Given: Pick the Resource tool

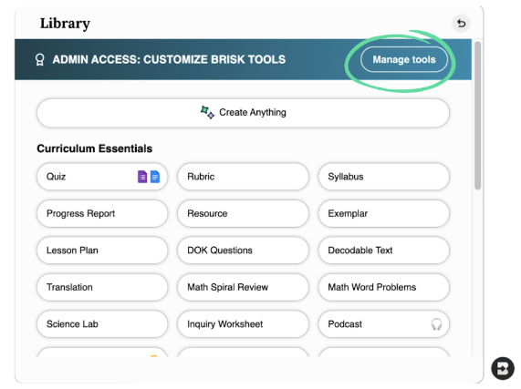Looking at the screenshot, I should coord(243,213).
